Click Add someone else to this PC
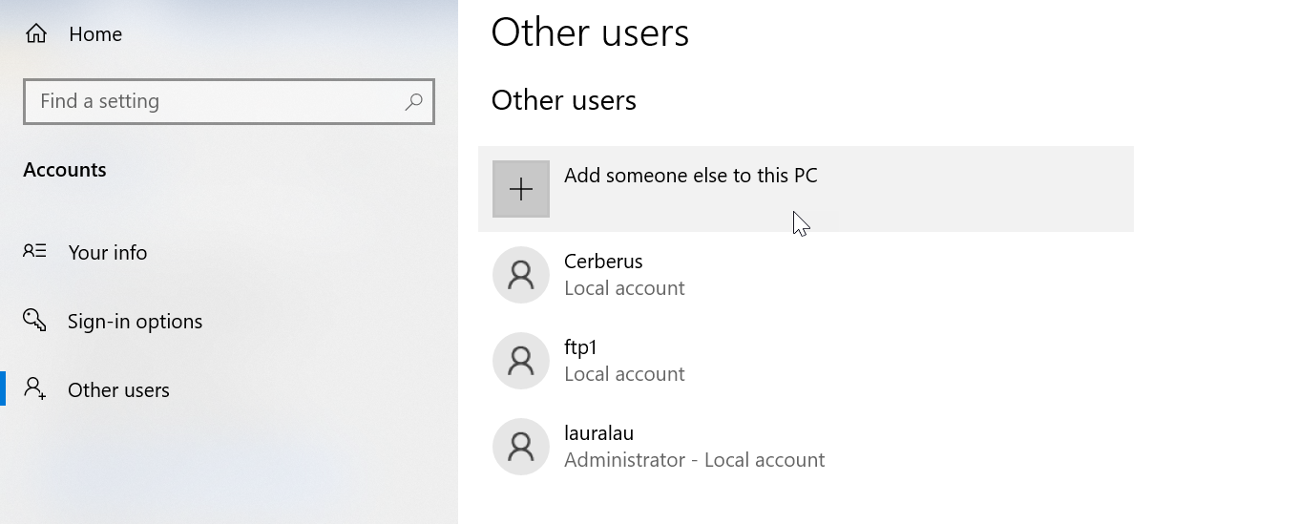This screenshot has height=524, width=1299. [x=690, y=177]
